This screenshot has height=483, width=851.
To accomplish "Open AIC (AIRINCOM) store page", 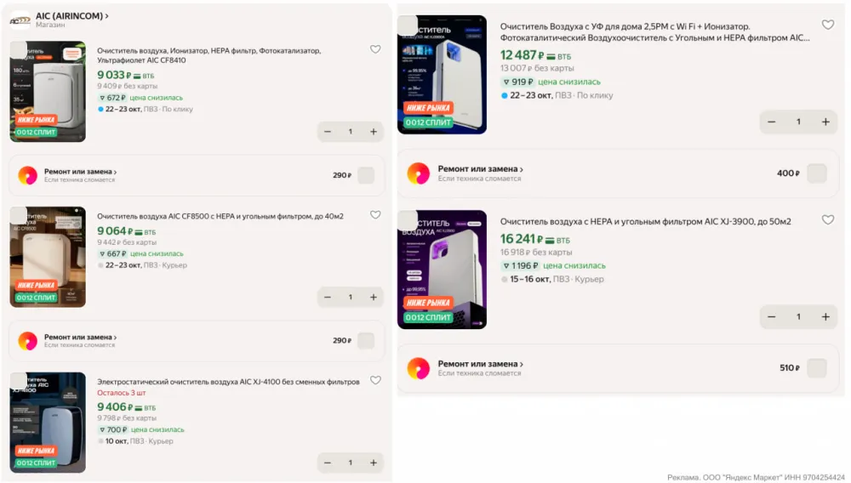I will tap(72, 16).
